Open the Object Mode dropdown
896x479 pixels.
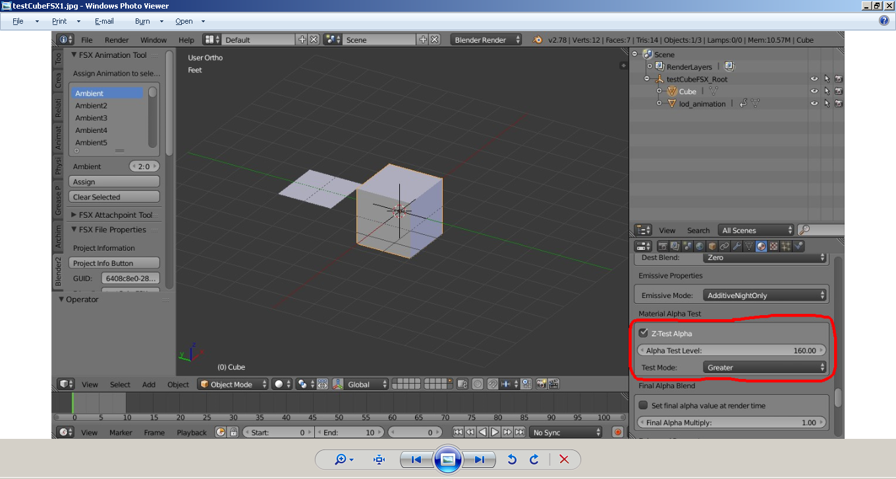click(233, 384)
